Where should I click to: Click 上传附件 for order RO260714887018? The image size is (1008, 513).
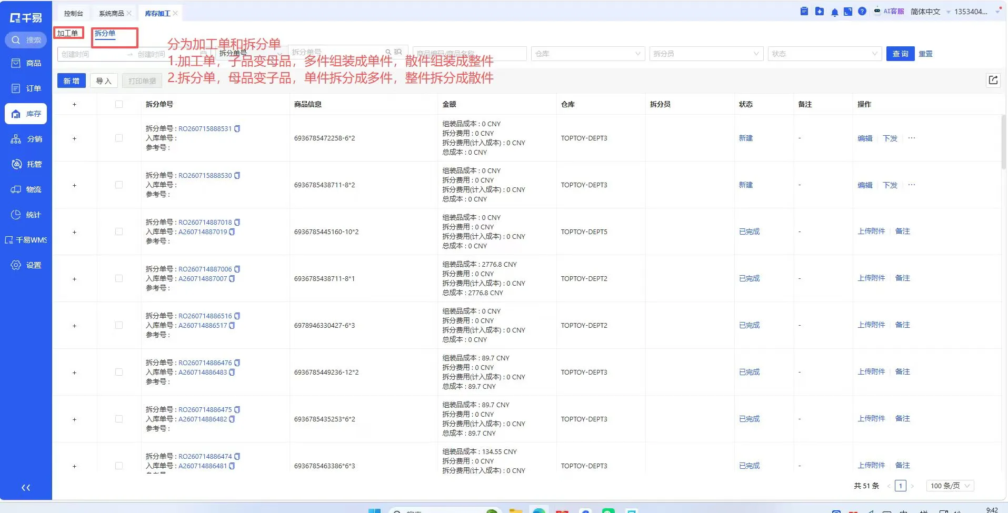pos(871,231)
